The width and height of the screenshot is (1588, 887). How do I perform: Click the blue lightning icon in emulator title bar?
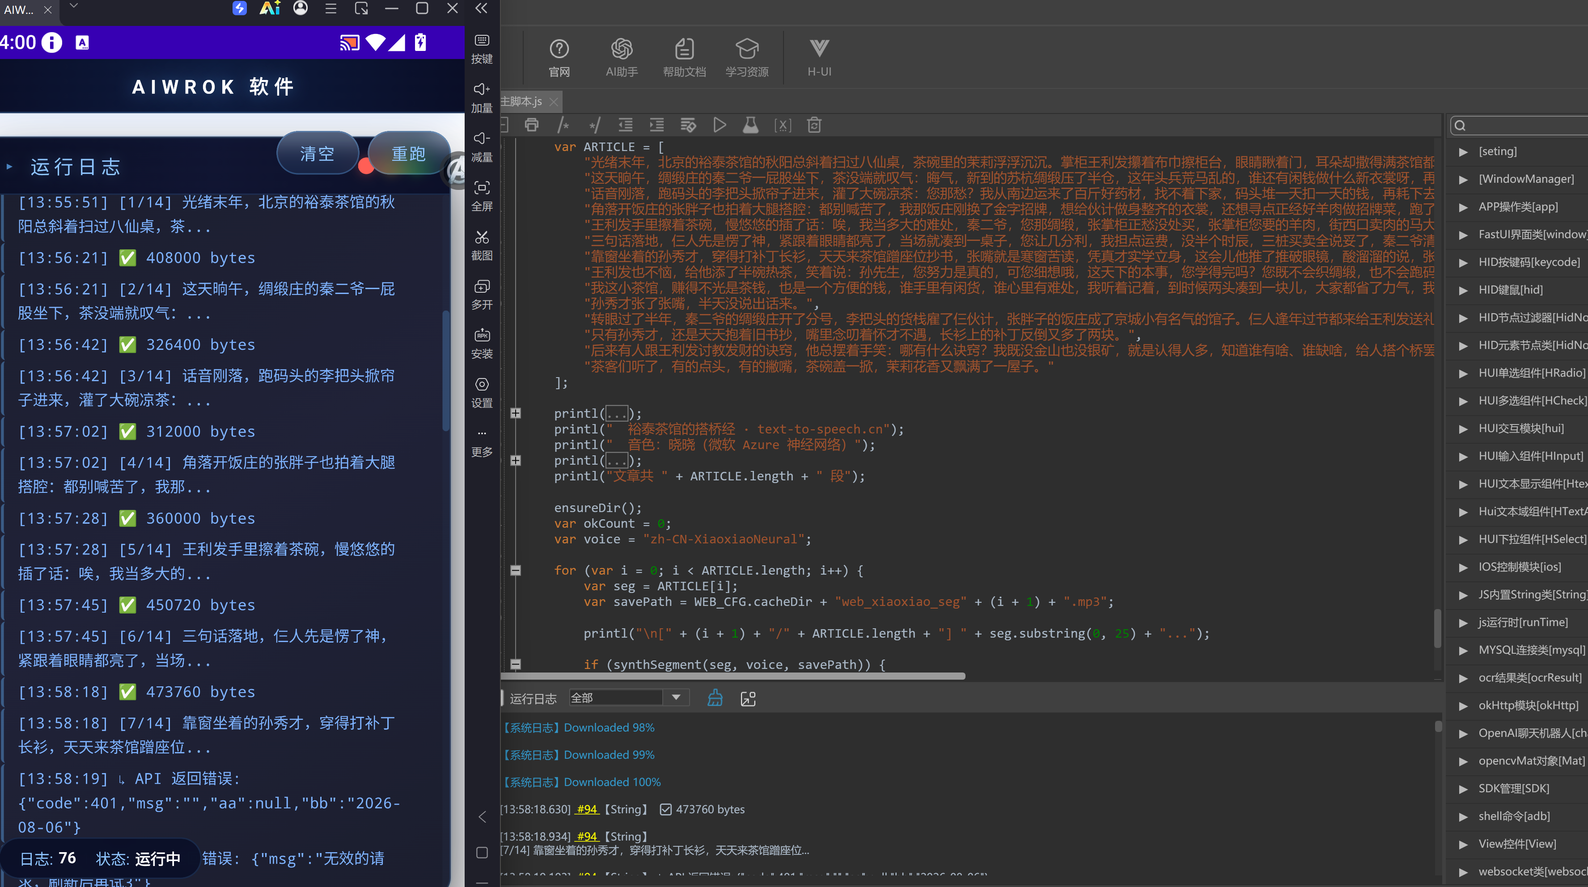(240, 8)
